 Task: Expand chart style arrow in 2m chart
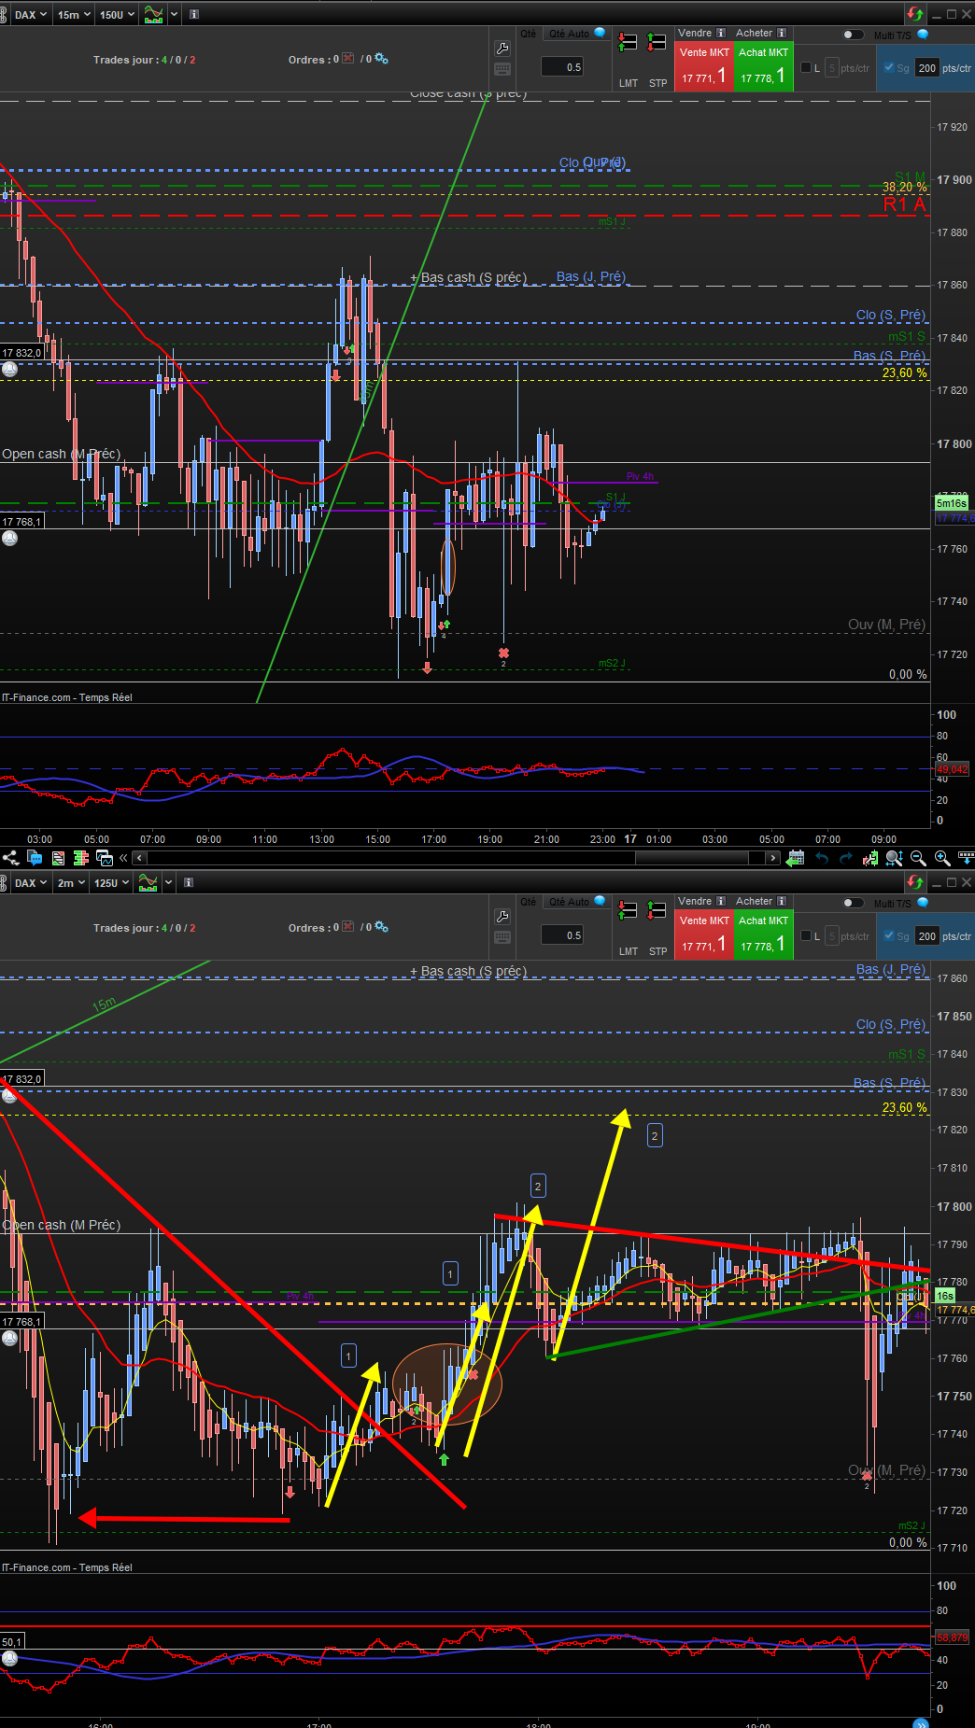point(168,882)
